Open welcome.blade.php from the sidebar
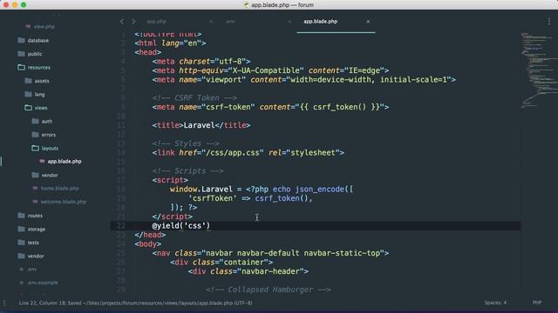558x313 pixels. 64,202
